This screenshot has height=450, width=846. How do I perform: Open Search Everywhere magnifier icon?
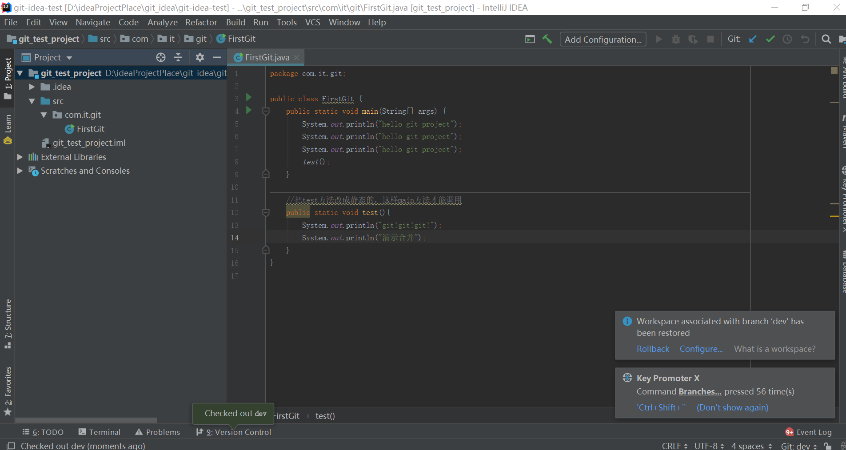click(826, 39)
